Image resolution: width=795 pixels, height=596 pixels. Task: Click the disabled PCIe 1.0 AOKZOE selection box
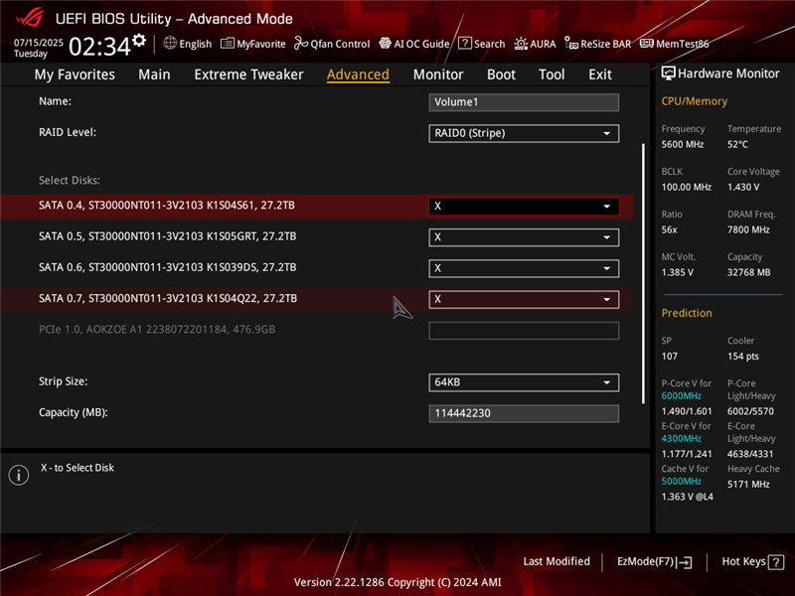524,331
